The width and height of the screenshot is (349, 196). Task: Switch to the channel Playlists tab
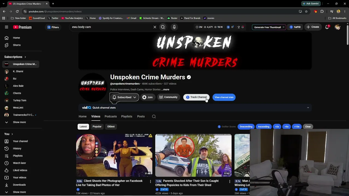(127, 117)
